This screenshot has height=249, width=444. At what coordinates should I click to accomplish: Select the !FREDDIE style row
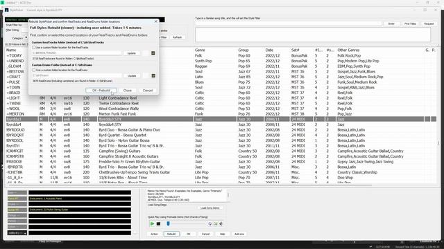click(221, 162)
